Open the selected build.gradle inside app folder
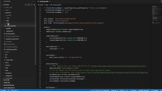 click(11, 26)
